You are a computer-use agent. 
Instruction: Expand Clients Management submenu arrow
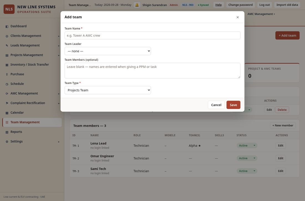click(59, 36)
